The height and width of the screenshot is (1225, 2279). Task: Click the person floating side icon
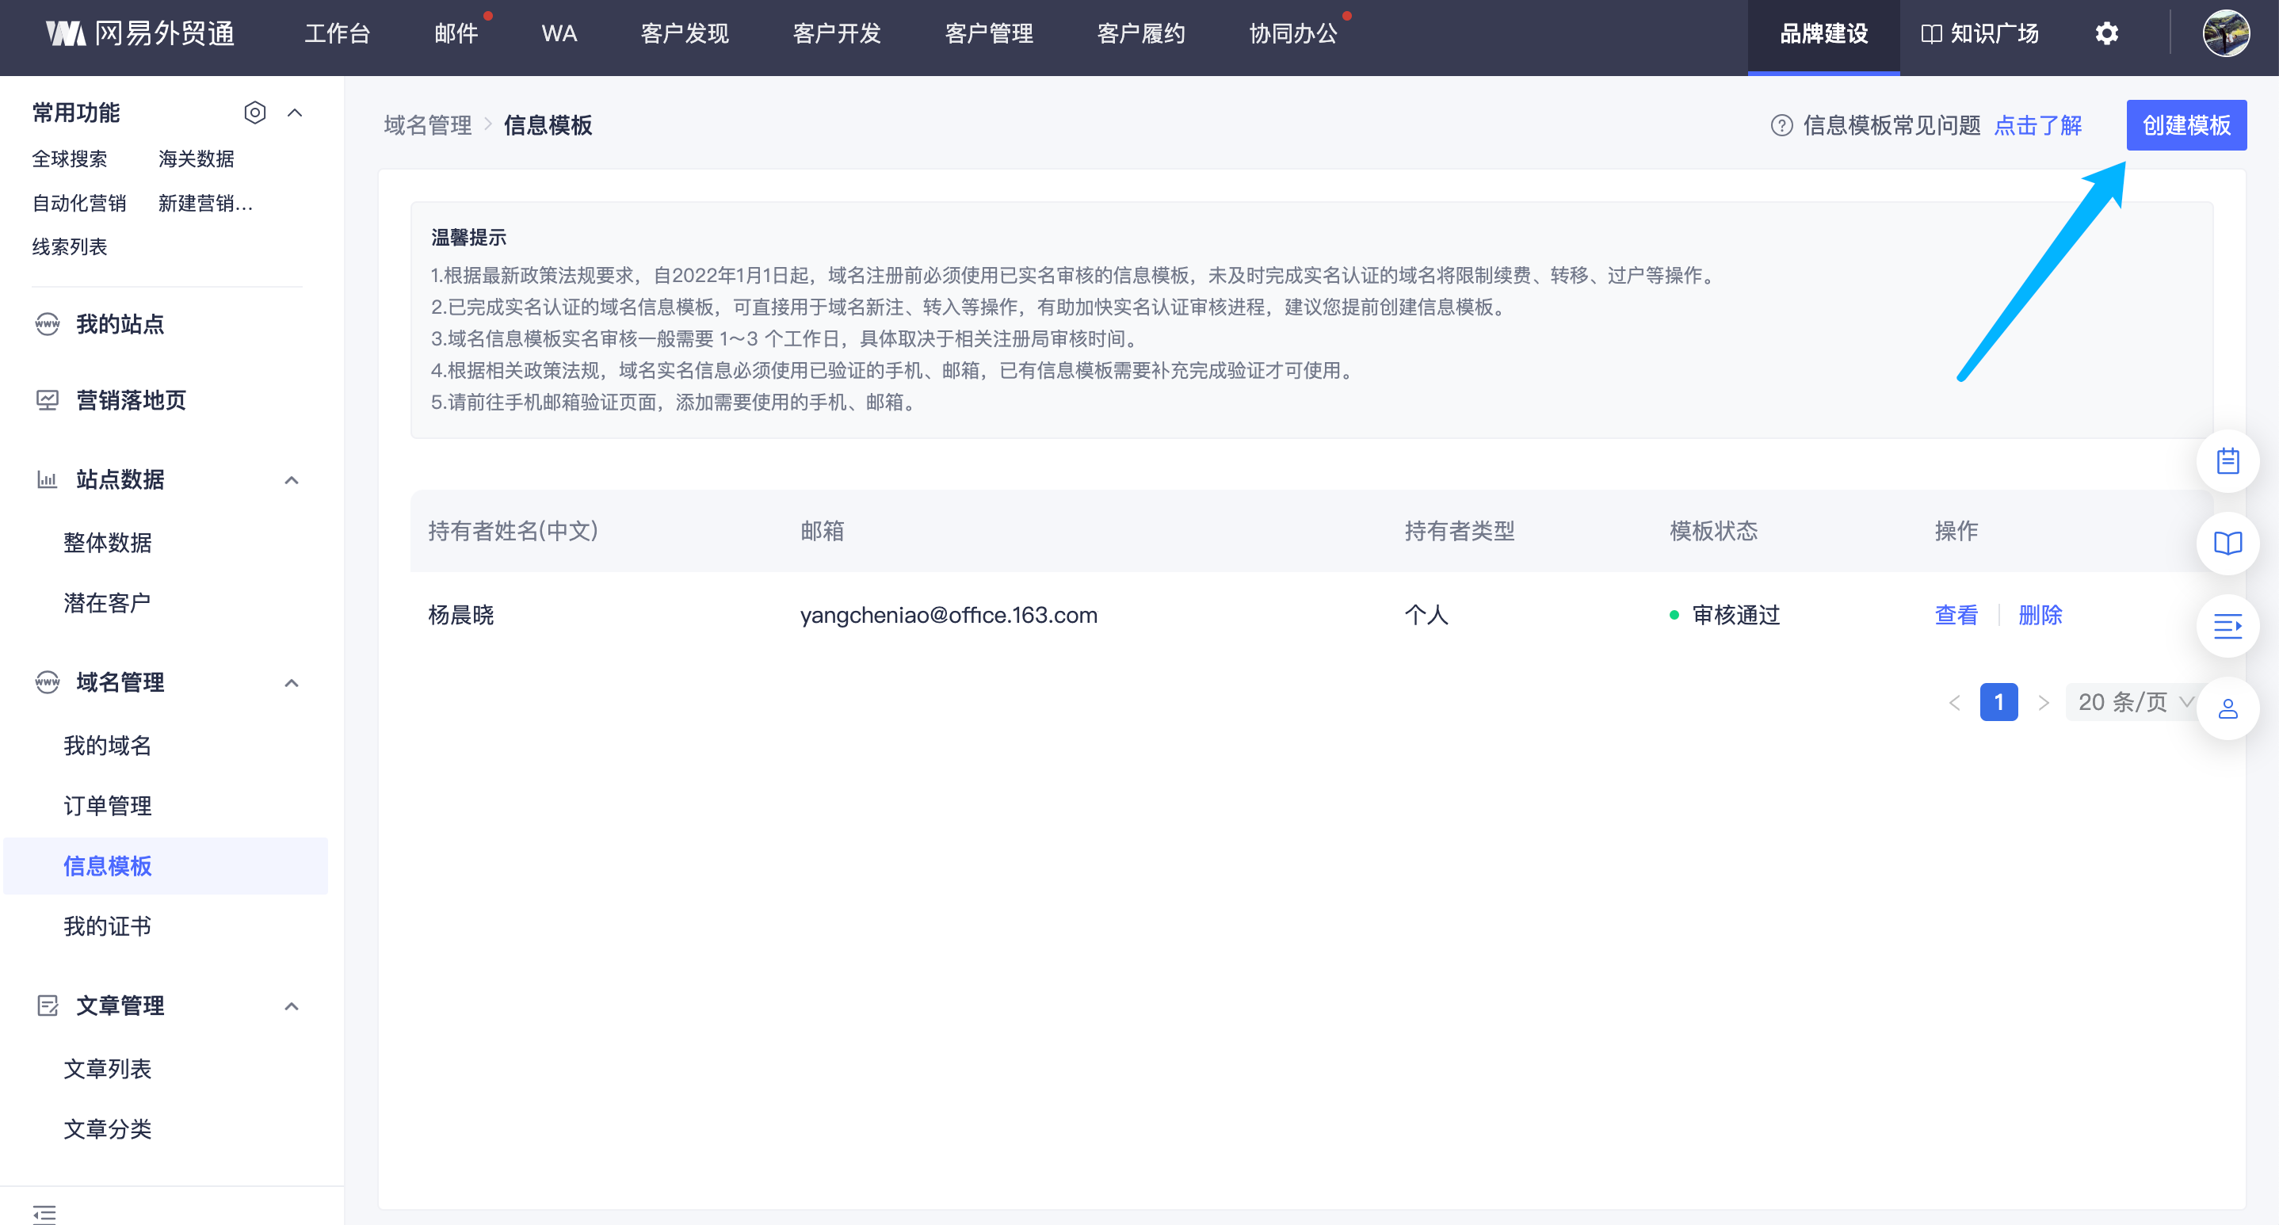(x=2227, y=708)
